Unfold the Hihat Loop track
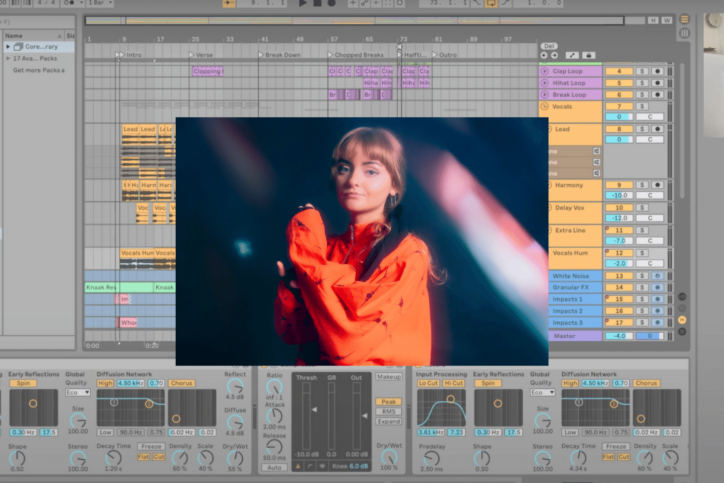 pos(545,83)
